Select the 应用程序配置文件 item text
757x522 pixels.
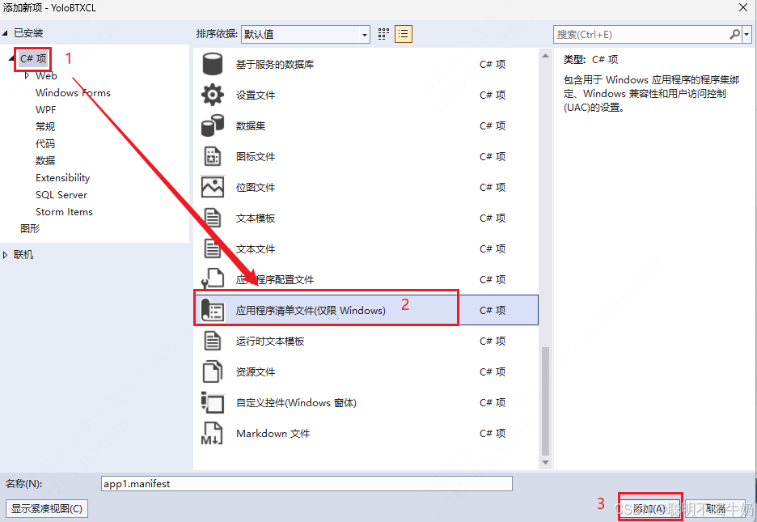tap(275, 279)
